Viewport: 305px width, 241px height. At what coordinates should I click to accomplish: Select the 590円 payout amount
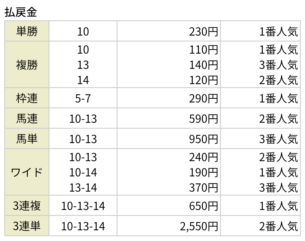coord(203,119)
